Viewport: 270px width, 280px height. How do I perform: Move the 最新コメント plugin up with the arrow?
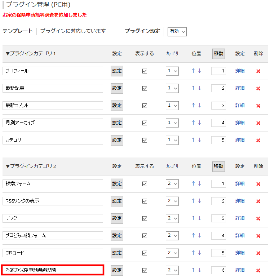[x=193, y=105]
